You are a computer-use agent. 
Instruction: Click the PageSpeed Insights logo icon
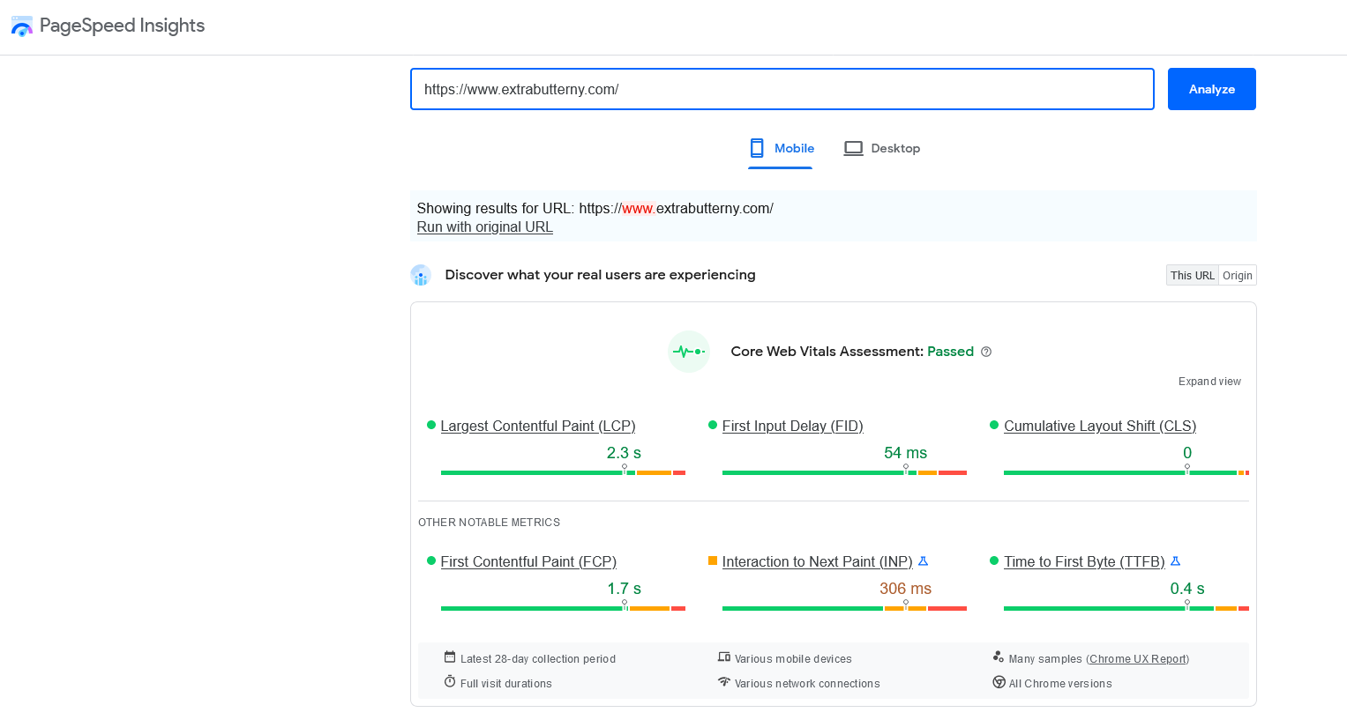21,26
